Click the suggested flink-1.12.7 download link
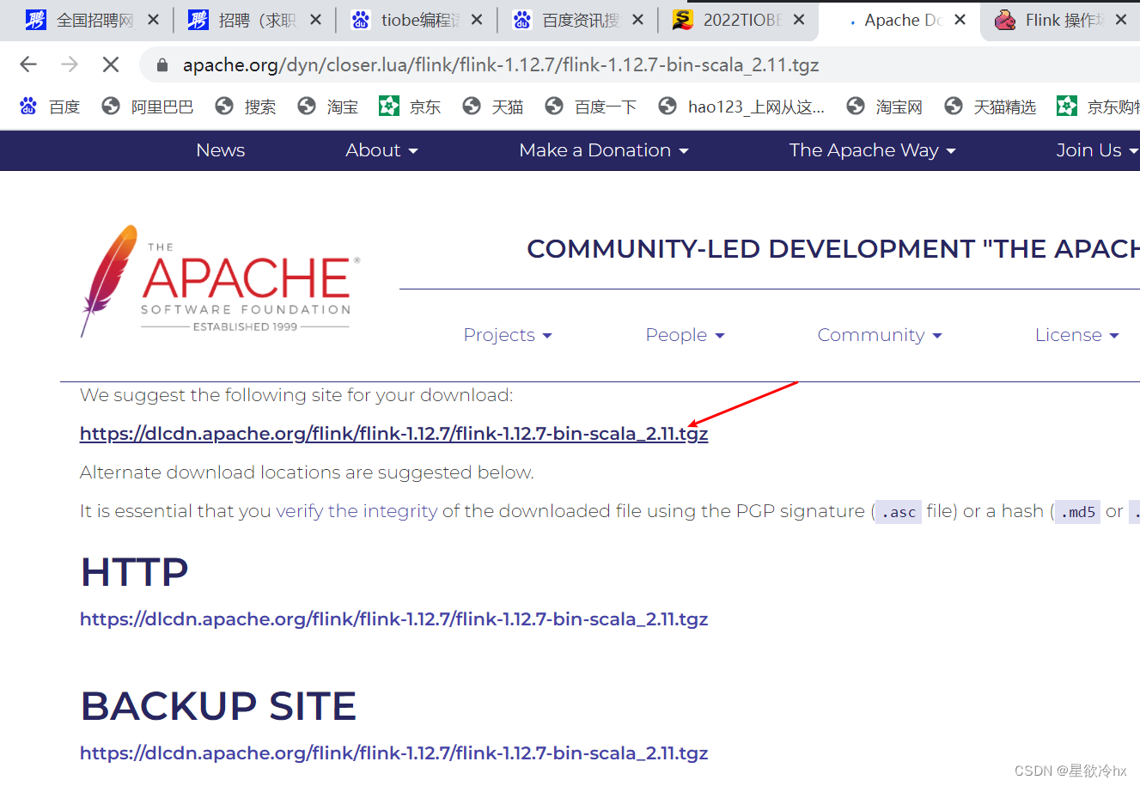 click(x=393, y=434)
